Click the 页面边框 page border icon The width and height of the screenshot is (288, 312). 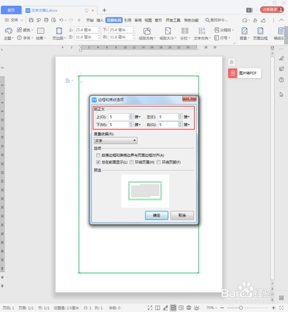(x=260, y=34)
